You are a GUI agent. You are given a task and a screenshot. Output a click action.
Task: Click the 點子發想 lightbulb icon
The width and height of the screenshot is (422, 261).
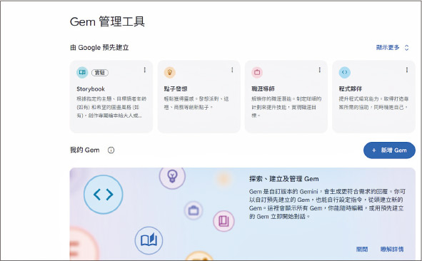tap(169, 72)
